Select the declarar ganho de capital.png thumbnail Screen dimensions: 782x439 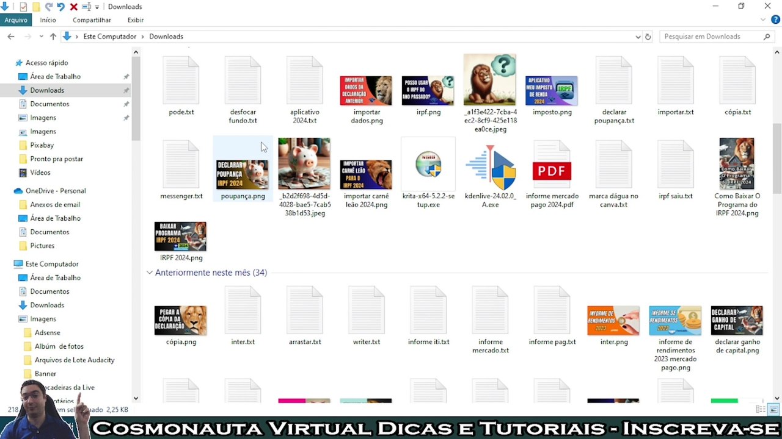pyautogui.click(x=737, y=320)
